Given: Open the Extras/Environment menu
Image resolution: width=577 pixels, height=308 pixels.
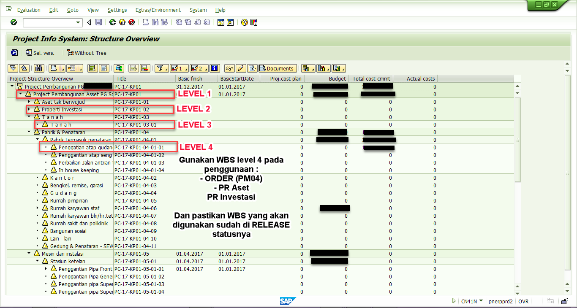Looking at the screenshot, I should coord(158,10).
